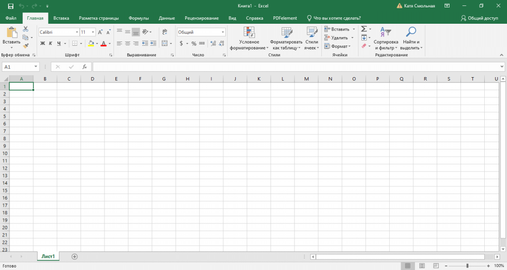Apply thousands separator 000 format
Screen dimensions: 507x270
(202, 44)
